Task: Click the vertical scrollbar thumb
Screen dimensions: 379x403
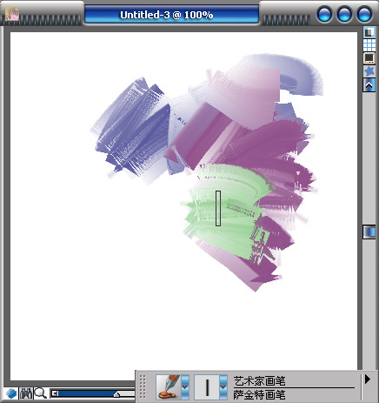Action: tap(369, 232)
